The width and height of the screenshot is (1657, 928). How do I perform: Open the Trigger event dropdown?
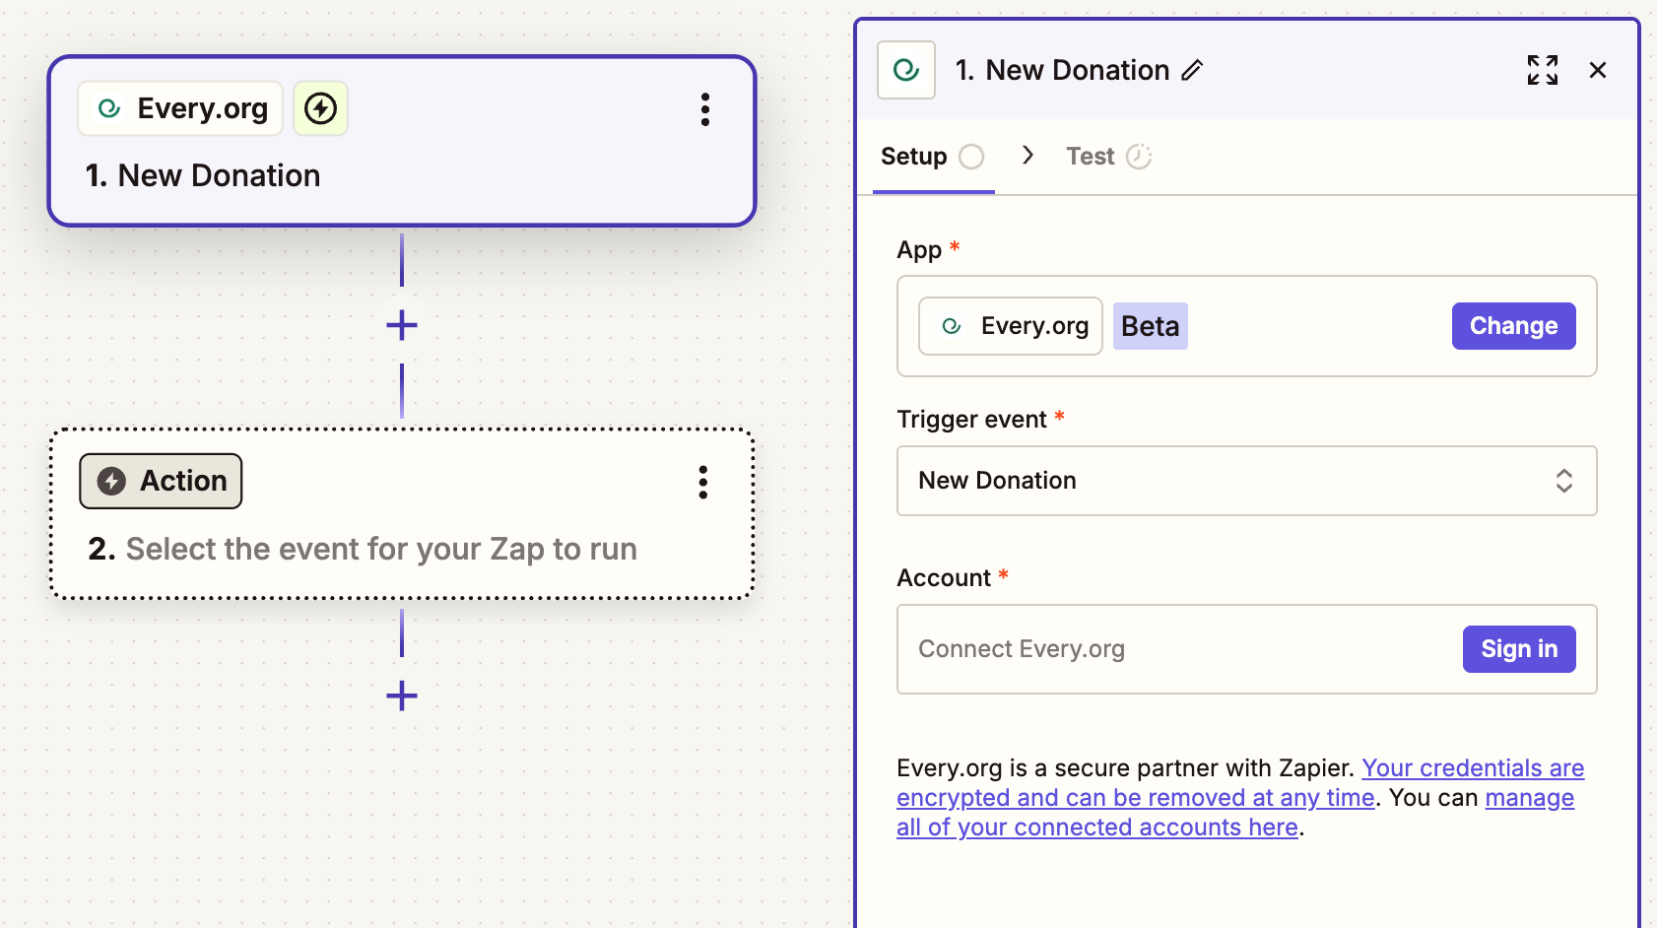coord(1246,481)
